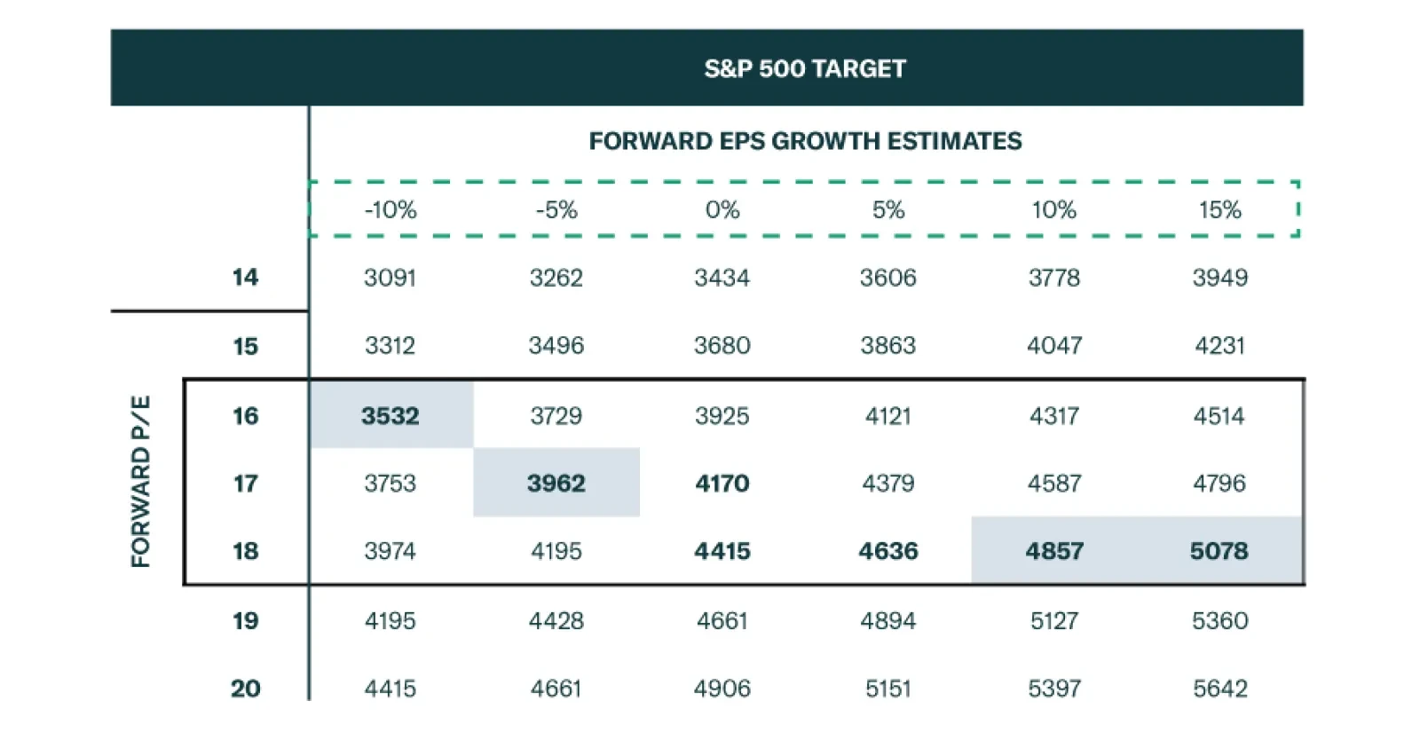Select the row label for P/E 17
1420x732 pixels.
(245, 484)
